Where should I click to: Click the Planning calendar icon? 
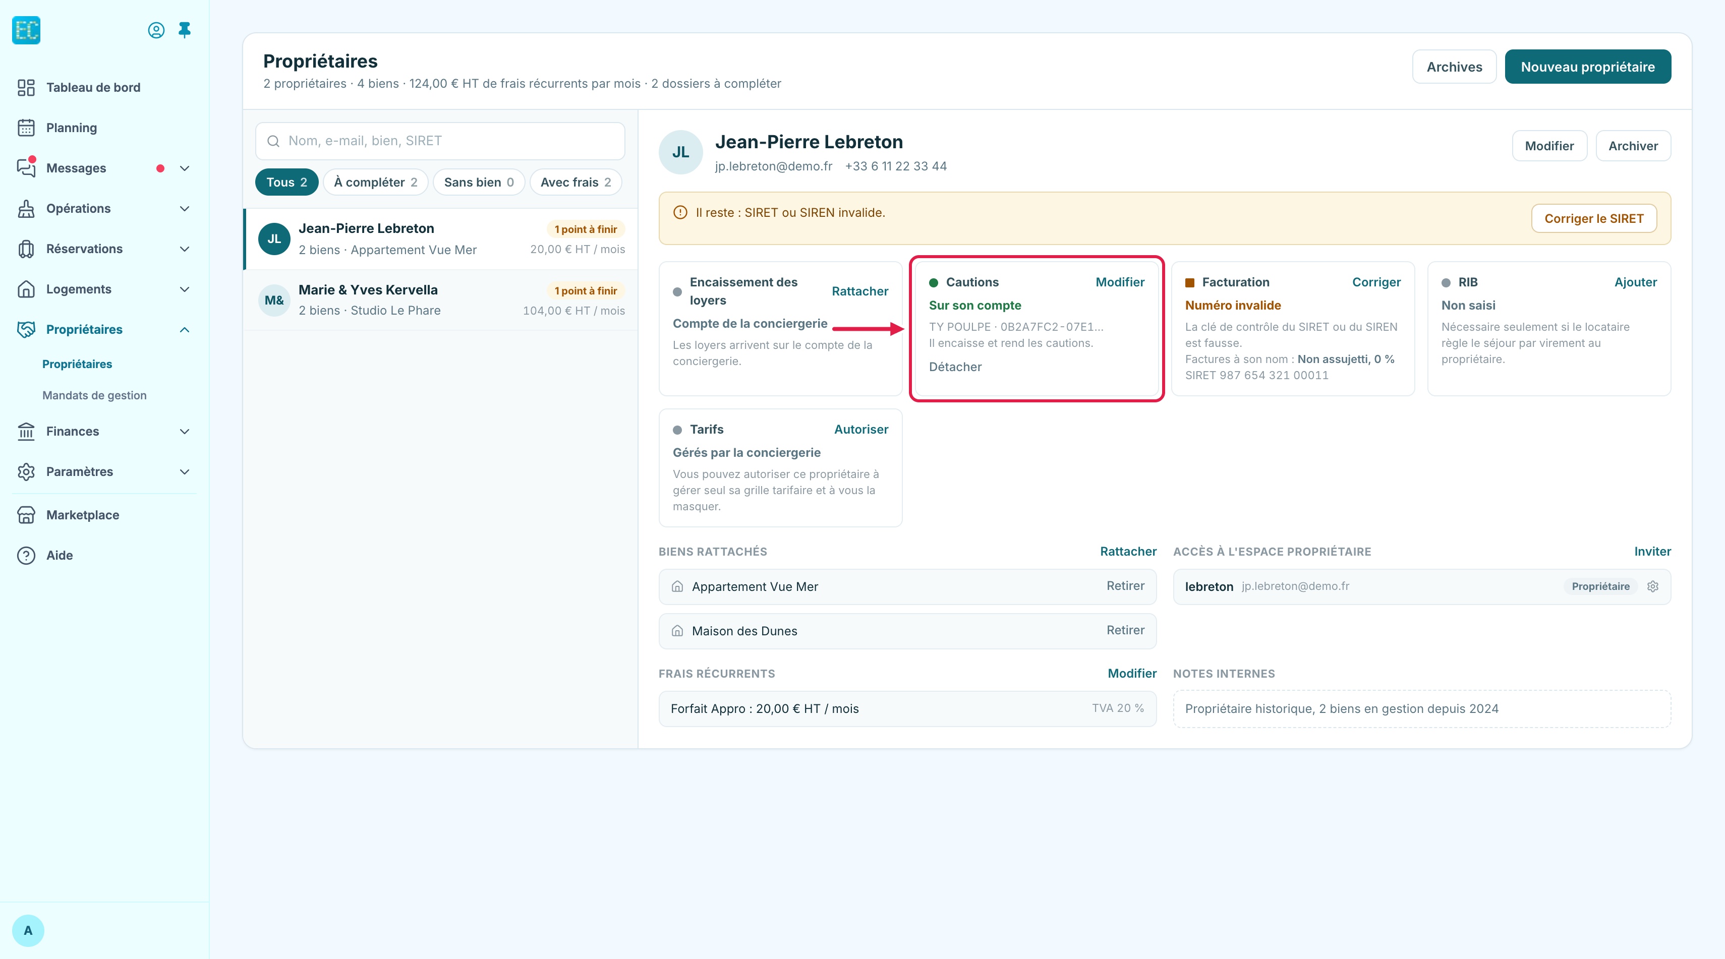tap(26, 128)
